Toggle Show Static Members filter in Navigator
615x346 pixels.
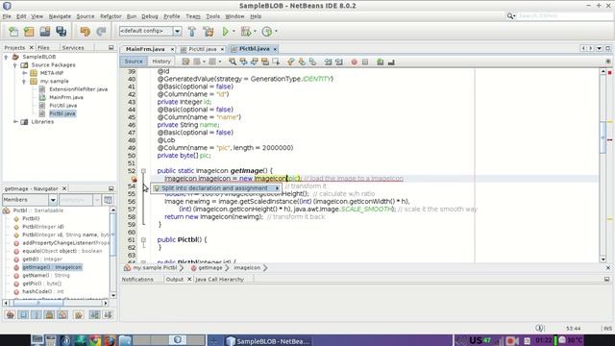coord(37,314)
